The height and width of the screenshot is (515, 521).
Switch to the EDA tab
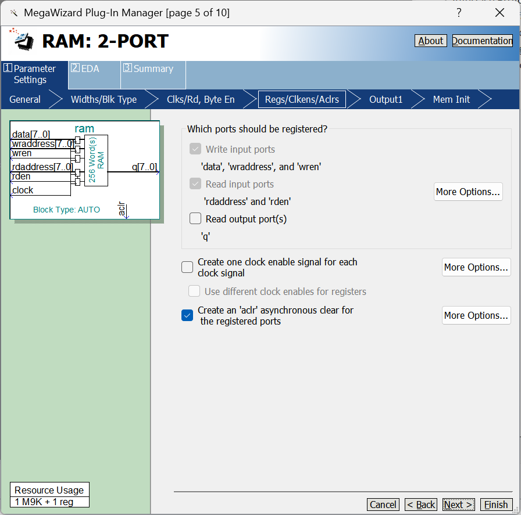point(94,75)
